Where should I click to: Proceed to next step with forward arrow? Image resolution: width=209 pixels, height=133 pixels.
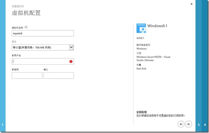tap(188, 124)
